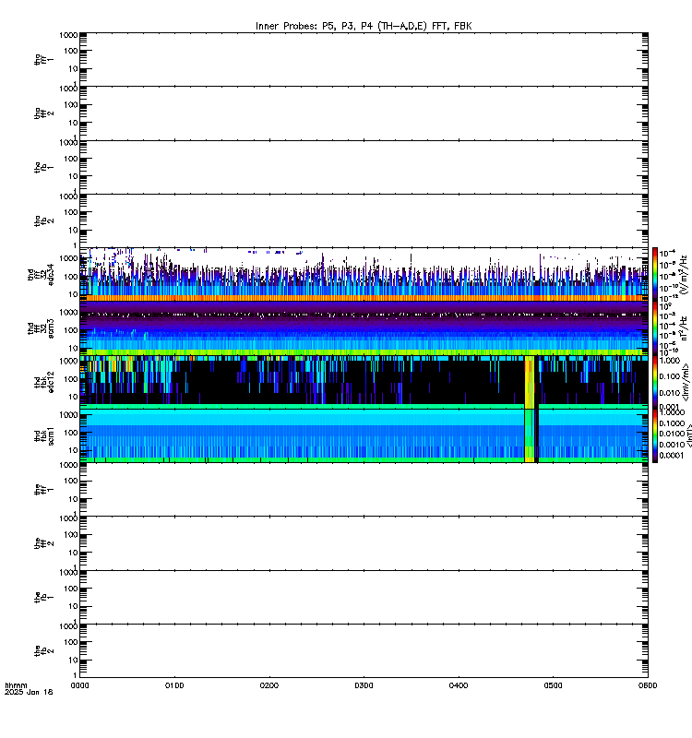Click the 'nT²/Hz' color bar unit label
The width and height of the screenshot is (692, 738).
684,328
